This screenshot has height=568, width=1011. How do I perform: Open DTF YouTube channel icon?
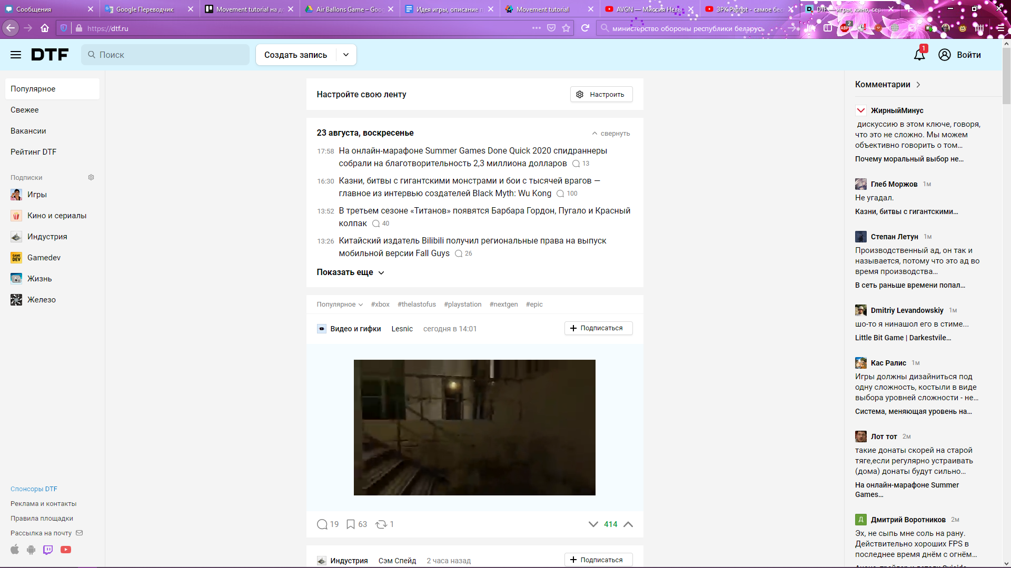coord(66,550)
